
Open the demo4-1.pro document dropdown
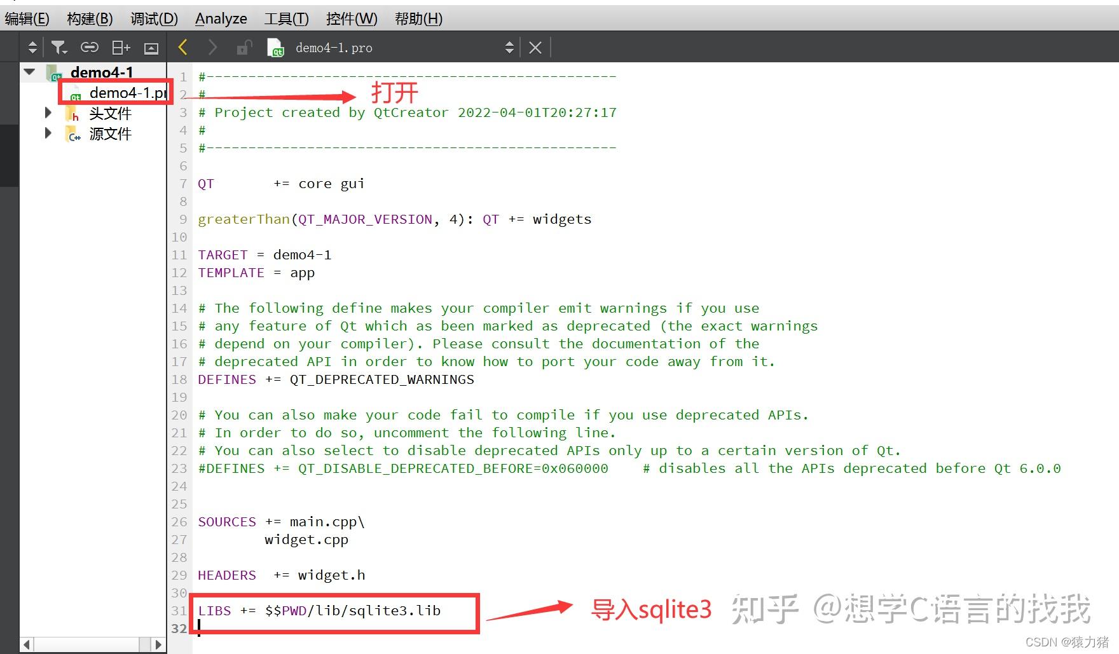(x=509, y=47)
